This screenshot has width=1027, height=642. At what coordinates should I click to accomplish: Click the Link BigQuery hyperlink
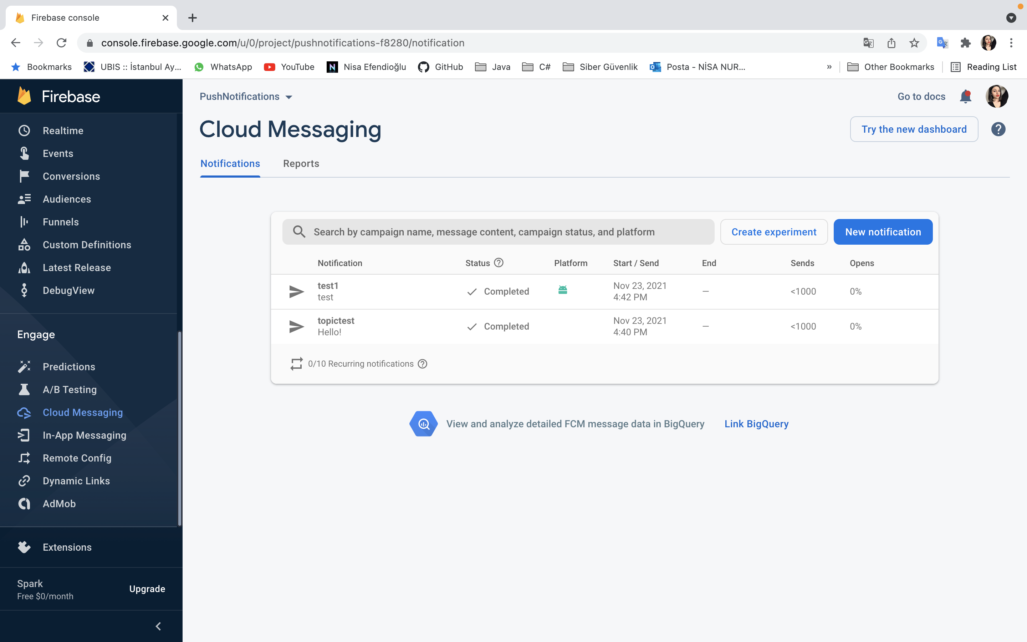pos(756,424)
